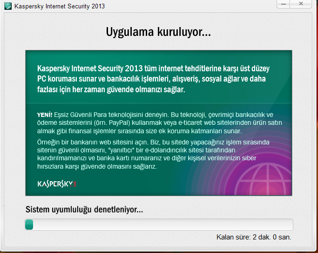Viewport: 318px width, 253px height.
Task: Click the paragraph starting 'Örneğin bir bankanın'
Action: (153, 154)
